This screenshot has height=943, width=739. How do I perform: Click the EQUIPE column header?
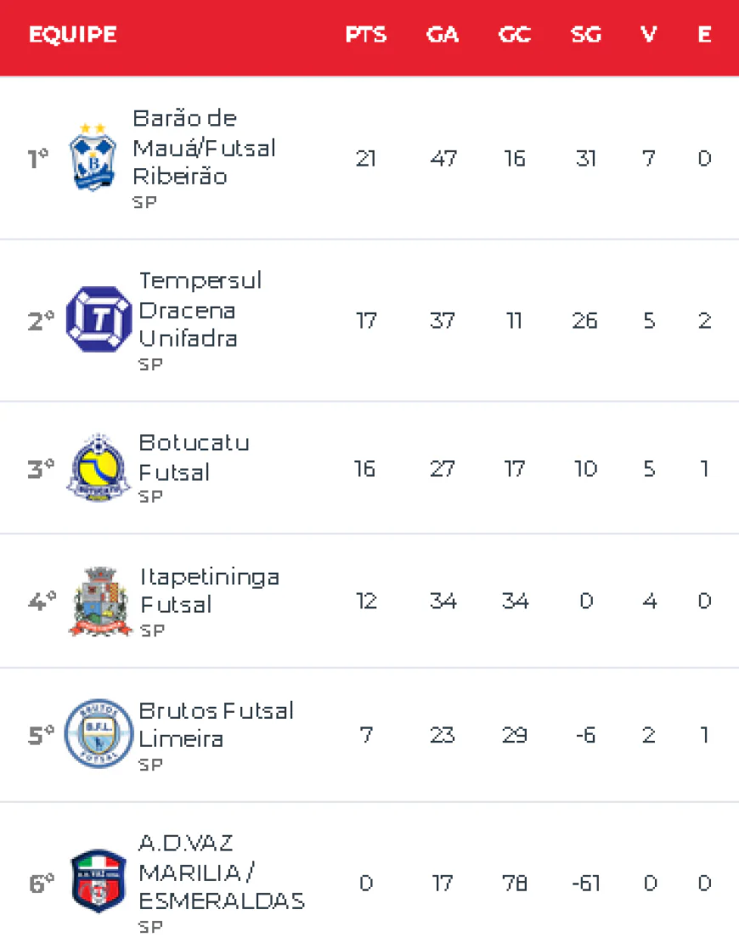coord(72,36)
